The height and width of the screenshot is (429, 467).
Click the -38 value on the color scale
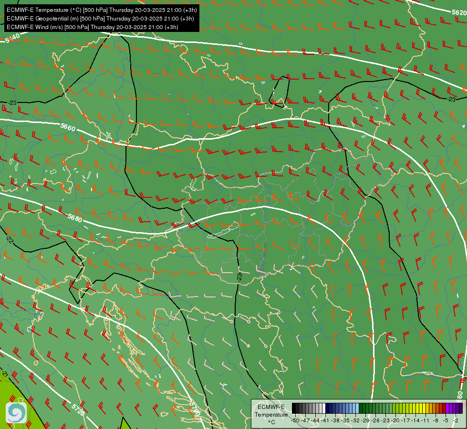335,420
